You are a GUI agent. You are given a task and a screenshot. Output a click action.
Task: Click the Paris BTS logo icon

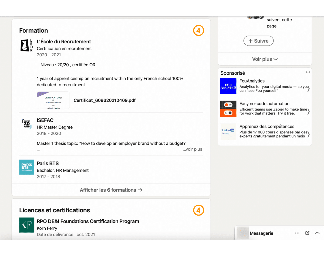tap(26, 167)
